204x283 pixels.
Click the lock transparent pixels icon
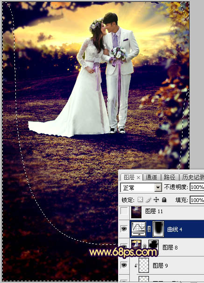(141, 200)
